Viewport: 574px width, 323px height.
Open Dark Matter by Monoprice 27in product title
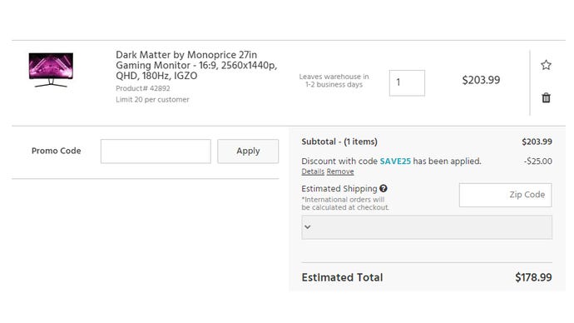click(196, 65)
